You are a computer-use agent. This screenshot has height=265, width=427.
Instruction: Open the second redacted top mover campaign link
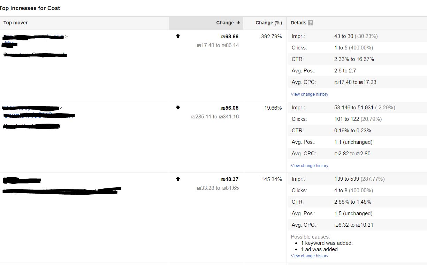pyautogui.click(x=39, y=115)
